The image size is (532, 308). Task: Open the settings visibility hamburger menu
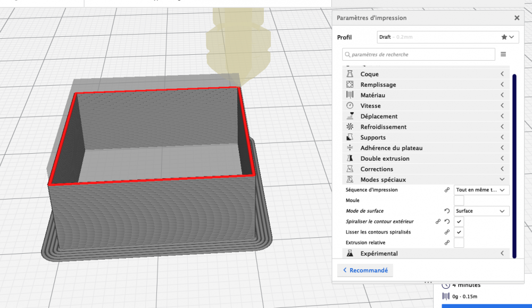[x=503, y=54]
